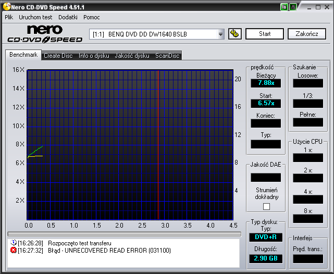The height and width of the screenshot is (274, 334).
Task: Select the UNRECOVERED READ ERROR log line
Action: point(109,251)
